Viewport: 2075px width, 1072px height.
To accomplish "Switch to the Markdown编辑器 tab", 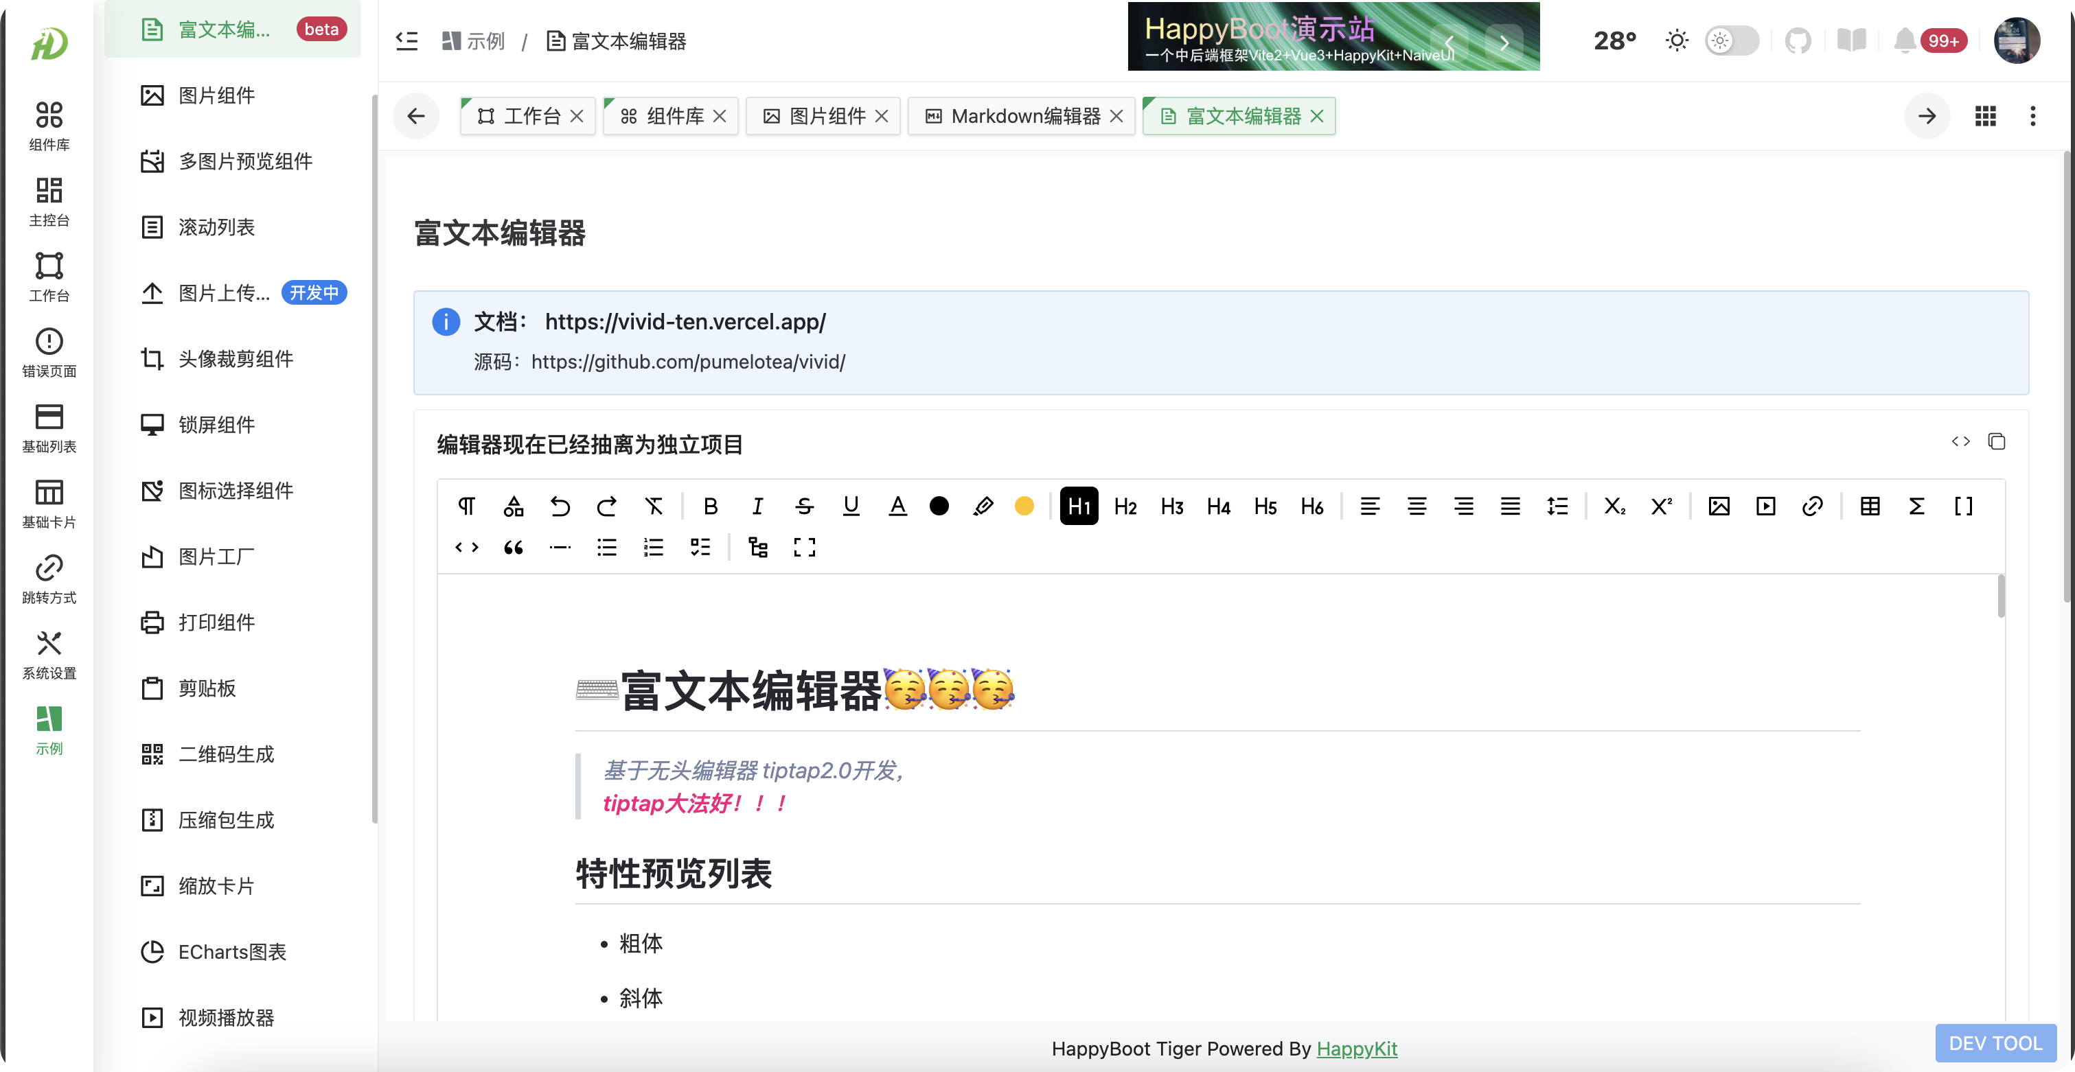I will point(1024,116).
